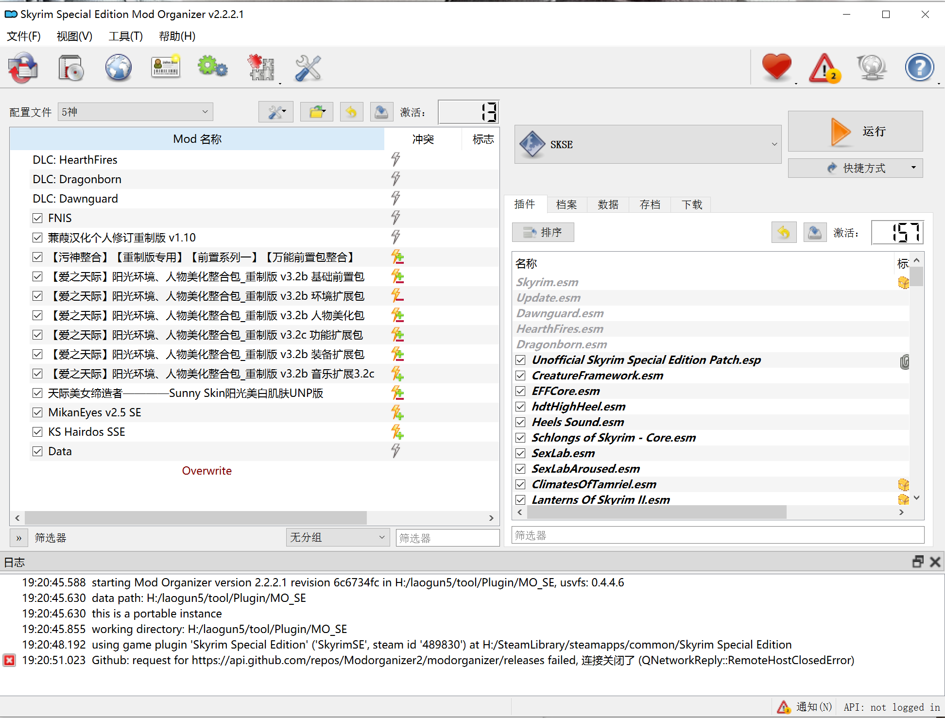Image resolution: width=945 pixels, height=718 pixels.
Task: Expand the 5神 profile dropdown
Action: pyautogui.click(x=135, y=112)
